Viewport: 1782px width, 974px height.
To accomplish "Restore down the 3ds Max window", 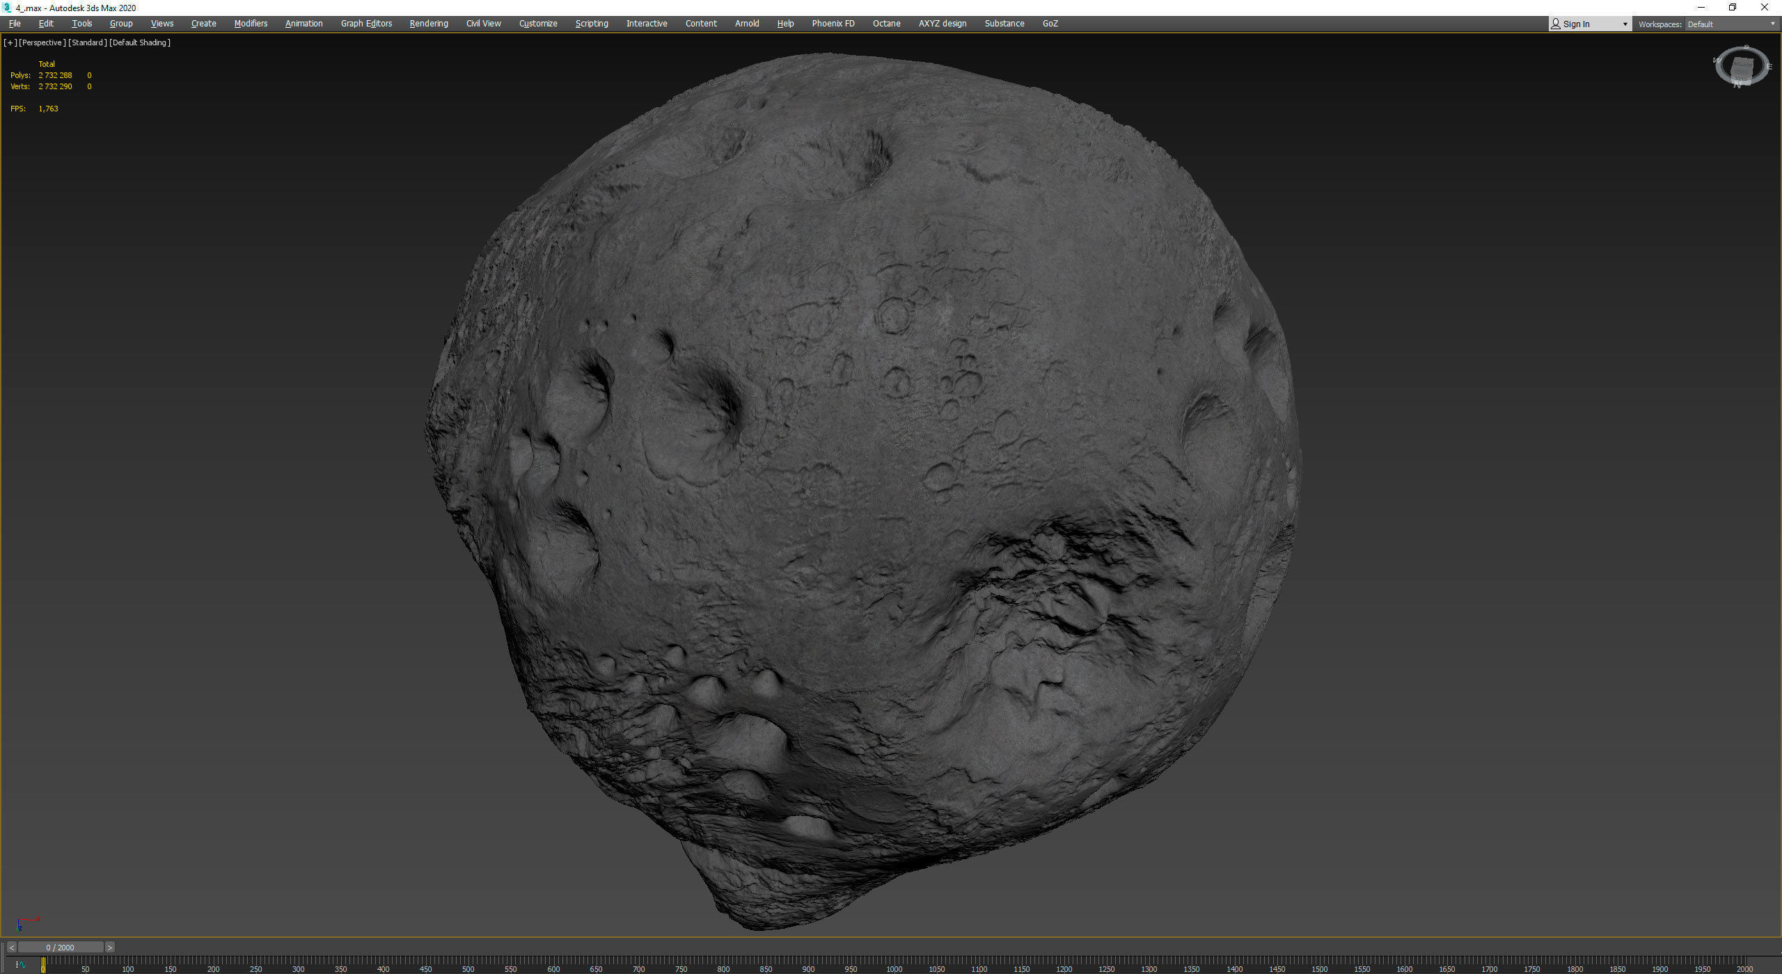I will pyautogui.click(x=1733, y=8).
